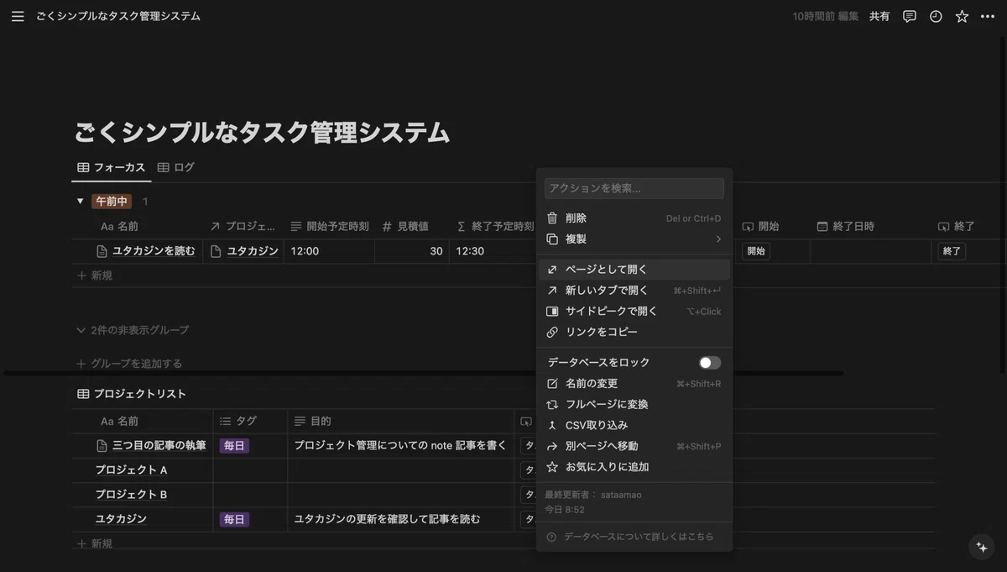
Task: Switch to the フォーカス view tab
Action: tap(112, 167)
